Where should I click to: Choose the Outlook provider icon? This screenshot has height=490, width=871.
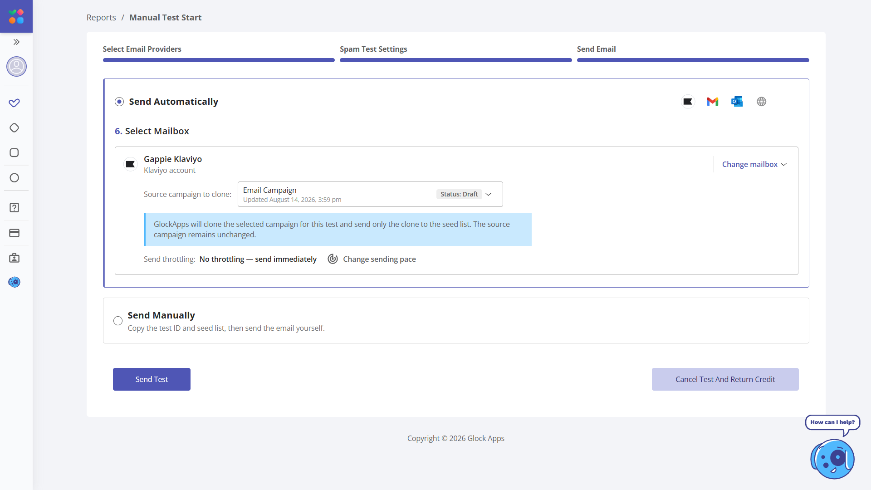tap(737, 102)
